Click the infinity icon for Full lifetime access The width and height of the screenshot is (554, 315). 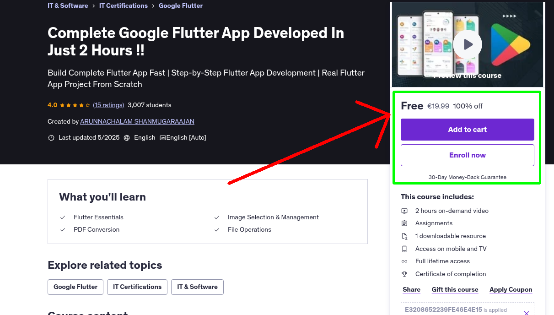click(x=404, y=261)
